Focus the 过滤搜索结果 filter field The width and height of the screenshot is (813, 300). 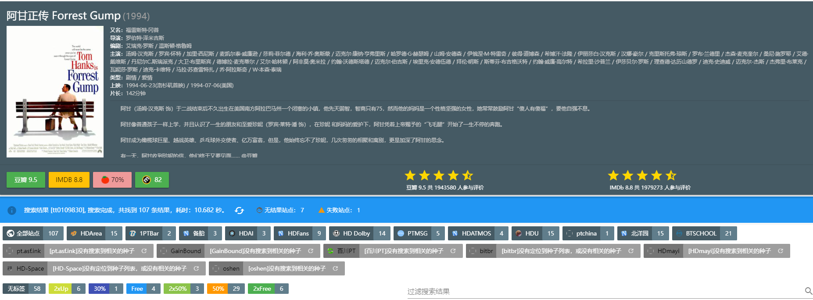605,291
